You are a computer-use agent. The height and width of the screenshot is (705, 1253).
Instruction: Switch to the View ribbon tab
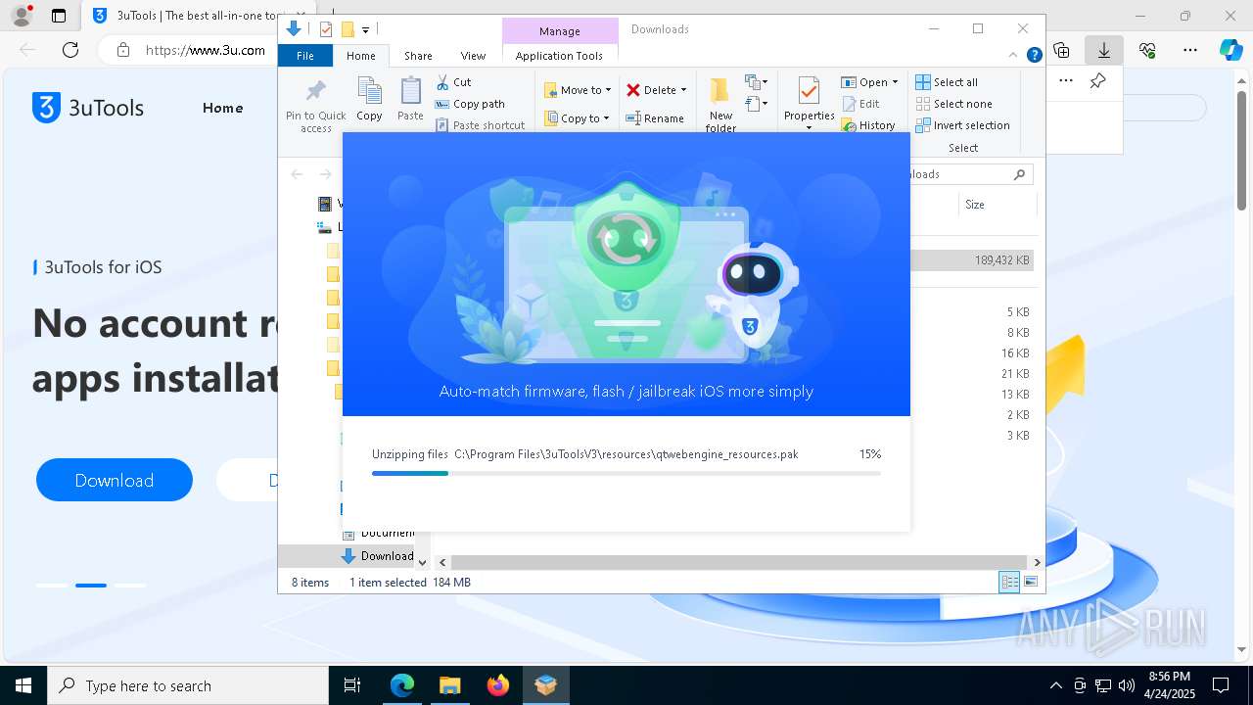pyautogui.click(x=473, y=56)
